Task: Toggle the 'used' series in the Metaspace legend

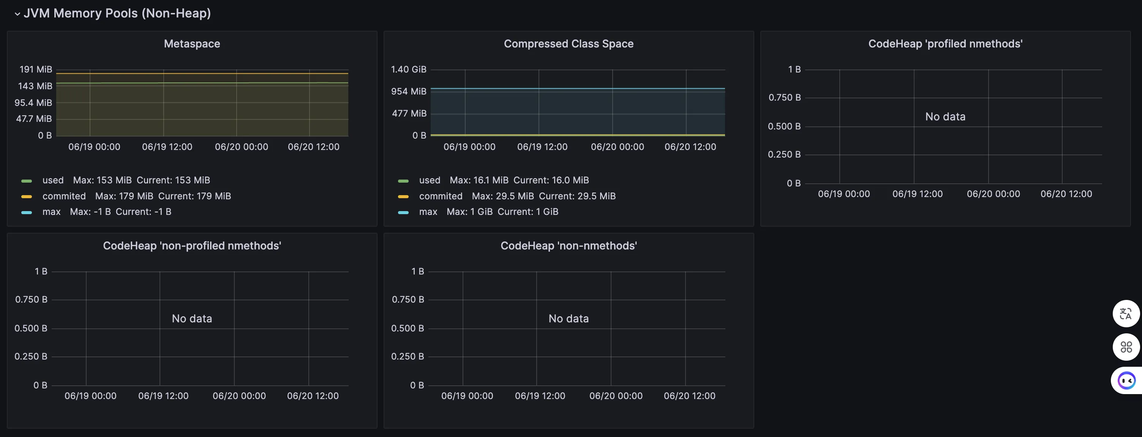Action: (53, 180)
